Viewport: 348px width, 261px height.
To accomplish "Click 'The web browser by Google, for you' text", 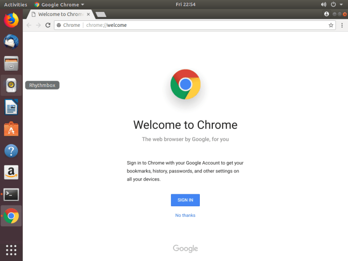I will coord(185,139).
